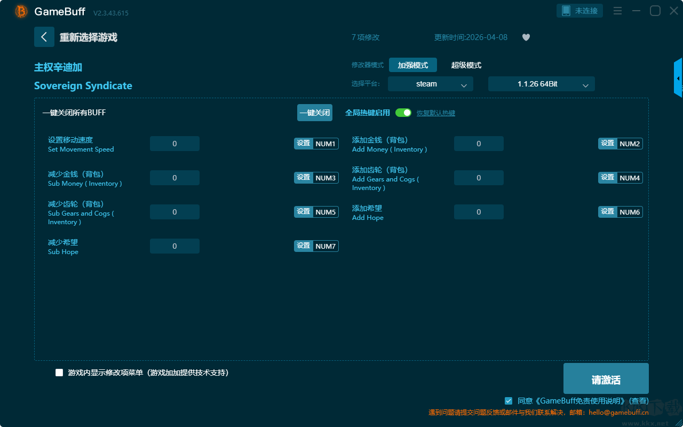Click the phone connection icon button
The image size is (683, 427).
click(566, 11)
